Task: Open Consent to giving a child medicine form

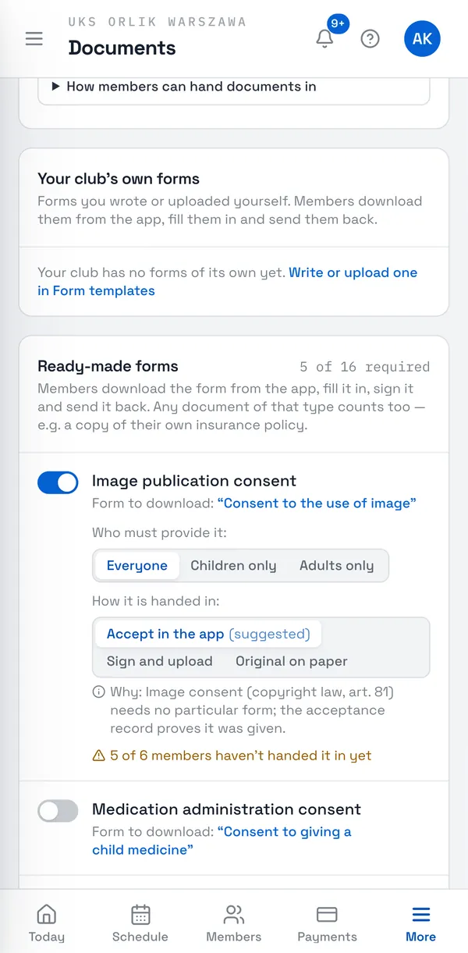Action: 222,841
